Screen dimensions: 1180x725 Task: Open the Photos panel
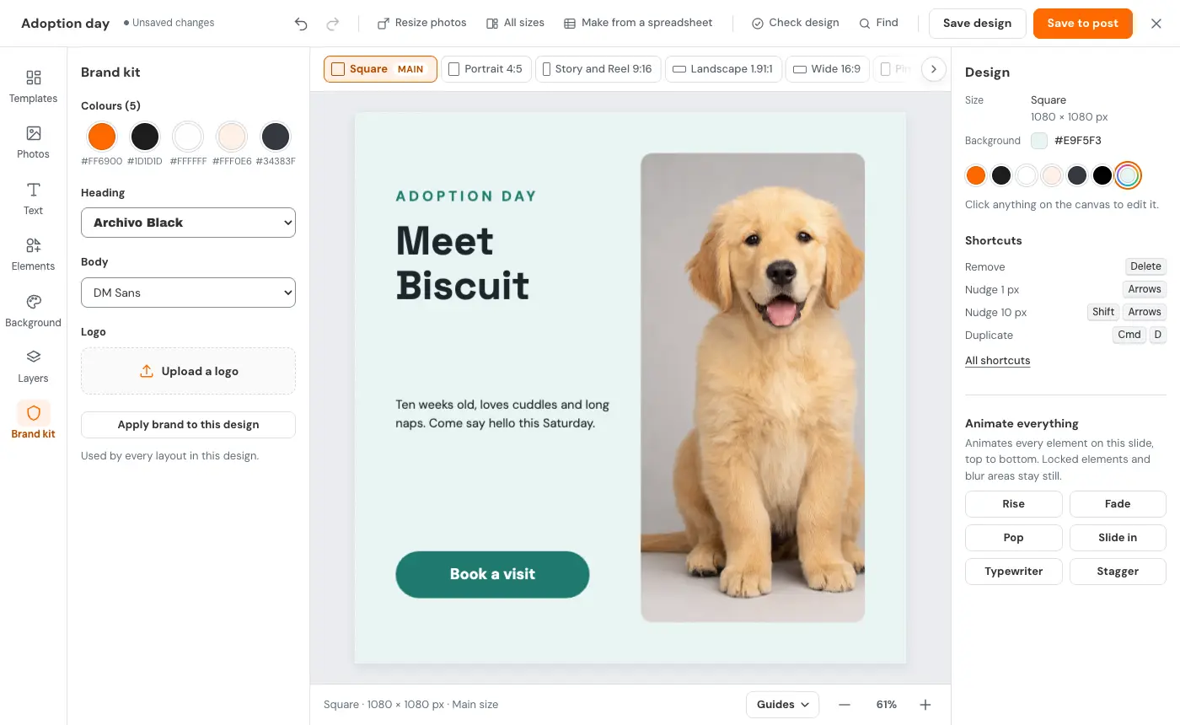pos(33,142)
